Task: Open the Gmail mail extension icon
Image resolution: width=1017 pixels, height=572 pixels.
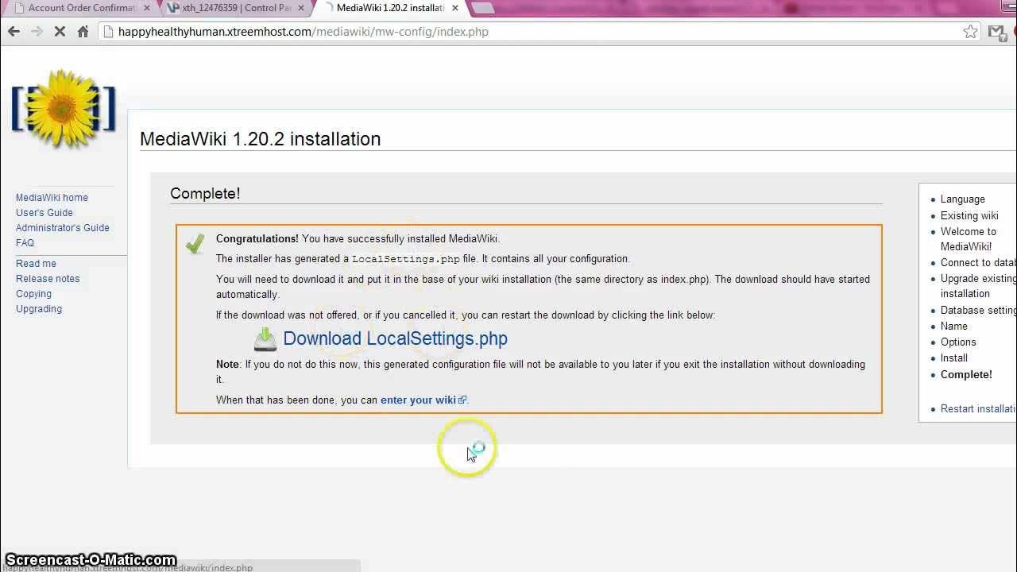Action: [997, 32]
